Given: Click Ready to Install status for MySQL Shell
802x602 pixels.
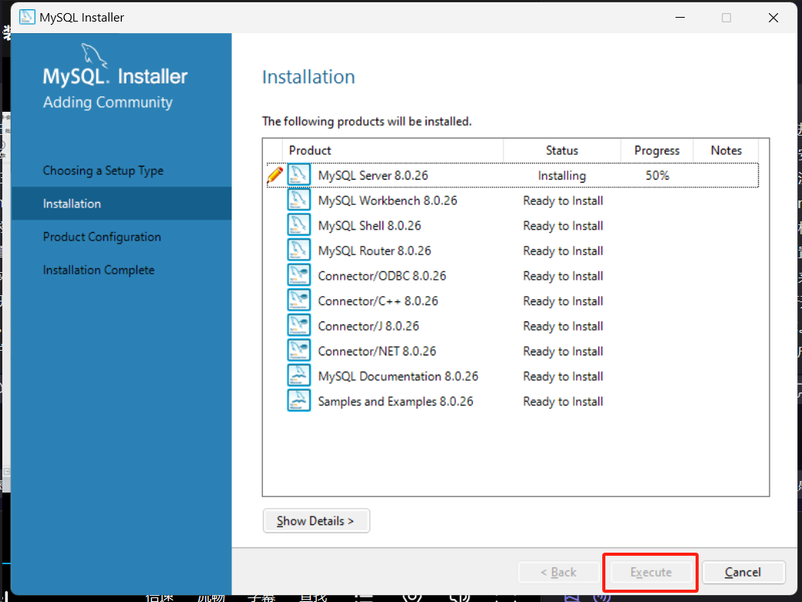Looking at the screenshot, I should (x=563, y=225).
